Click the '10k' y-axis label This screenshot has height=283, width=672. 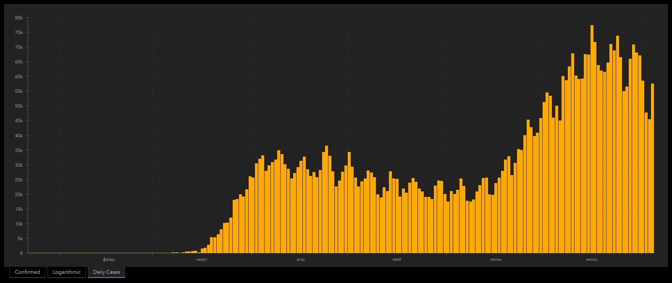[x=19, y=224]
